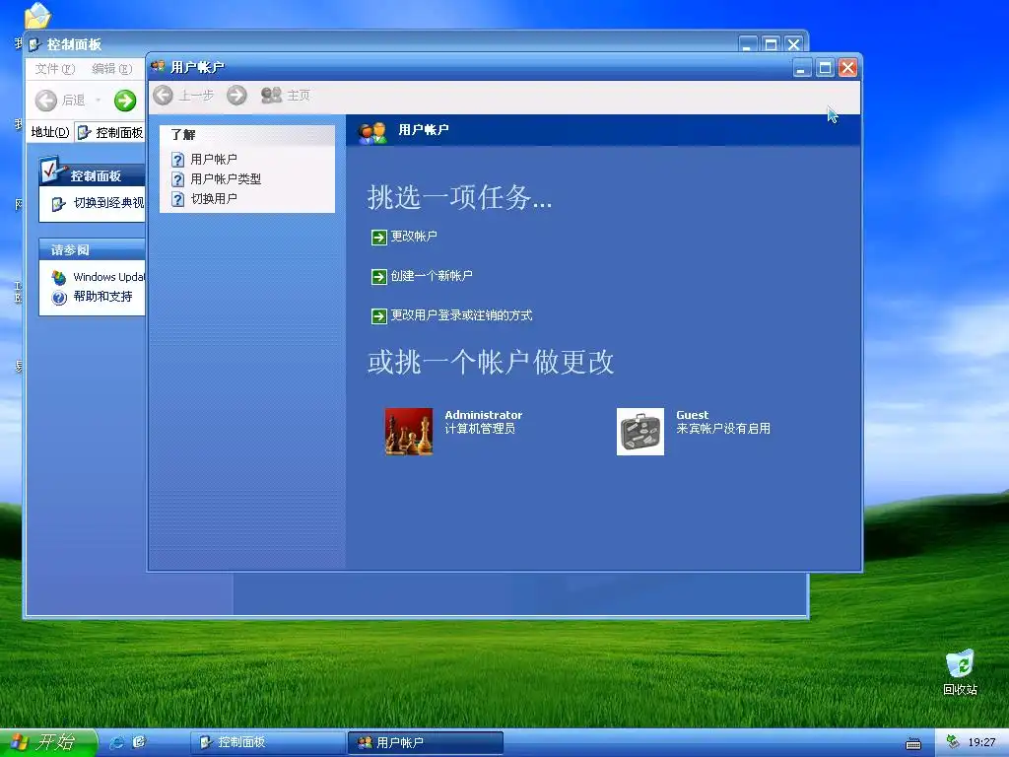Maximize the 用户帐户 window
This screenshot has width=1009, height=757.
825,68
